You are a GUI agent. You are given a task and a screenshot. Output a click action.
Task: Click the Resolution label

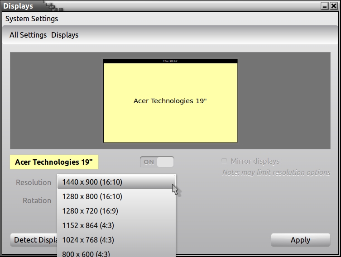pyautogui.click(x=34, y=182)
